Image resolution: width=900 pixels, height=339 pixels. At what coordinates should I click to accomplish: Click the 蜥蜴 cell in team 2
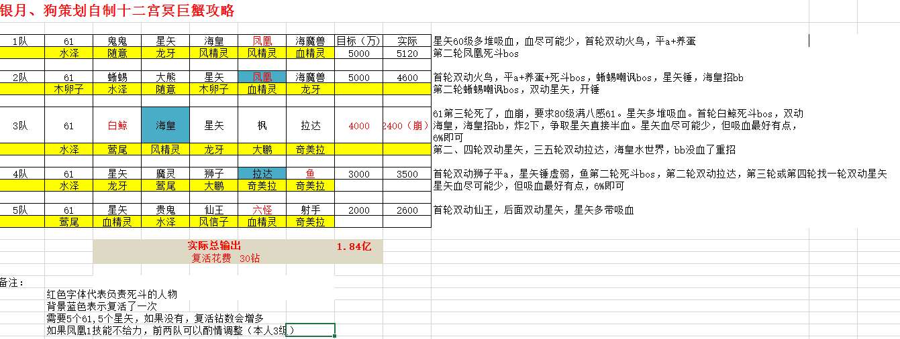point(117,77)
